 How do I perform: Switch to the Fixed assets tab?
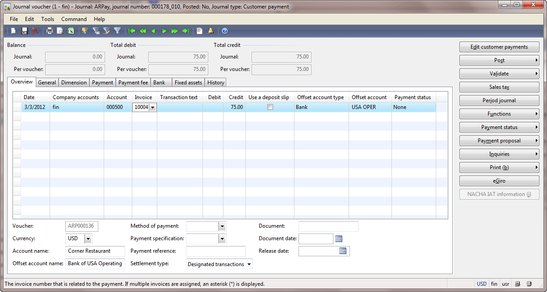(x=189, y=82)
